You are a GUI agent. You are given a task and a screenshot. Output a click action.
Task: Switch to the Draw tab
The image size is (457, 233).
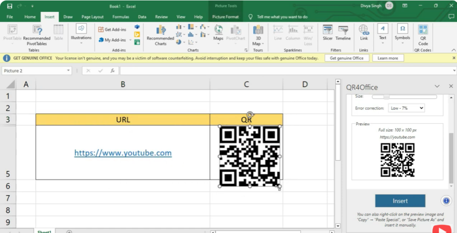68,17
